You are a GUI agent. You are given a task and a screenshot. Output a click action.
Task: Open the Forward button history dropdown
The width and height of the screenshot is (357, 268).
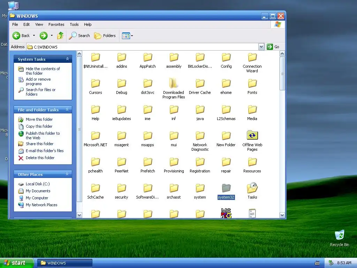coord(52,36)
